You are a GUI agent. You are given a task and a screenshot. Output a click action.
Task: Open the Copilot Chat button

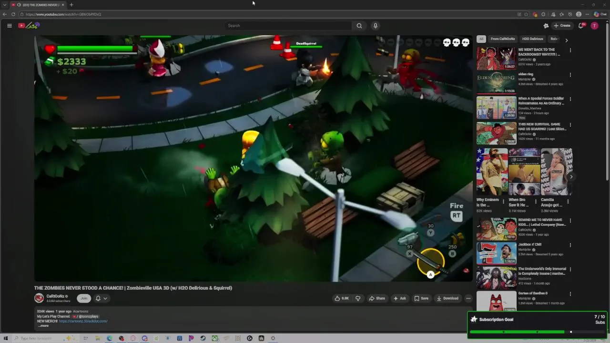coord(600,14)
